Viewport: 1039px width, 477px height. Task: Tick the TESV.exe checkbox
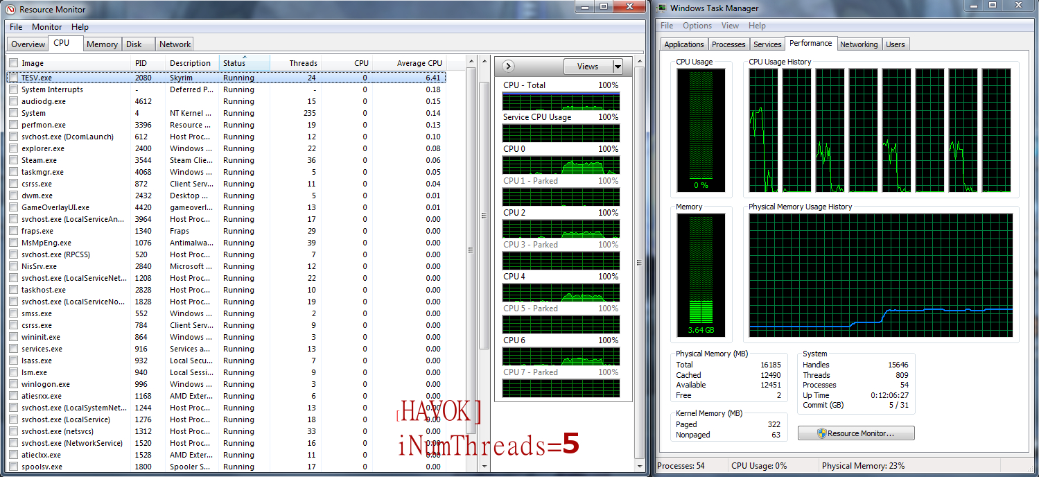tap(13, 78)
